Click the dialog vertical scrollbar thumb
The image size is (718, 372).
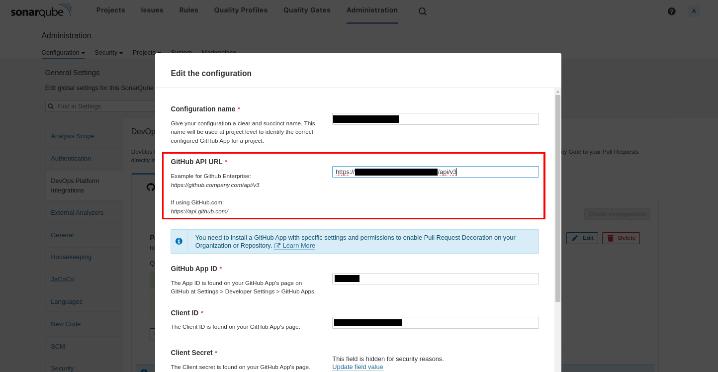558,198
